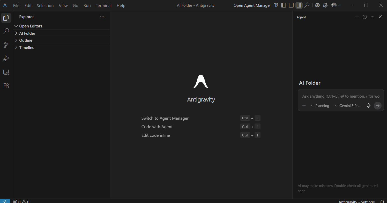Collapse the Open Editors section
This screenshot has width=387, height=203.
61,26
